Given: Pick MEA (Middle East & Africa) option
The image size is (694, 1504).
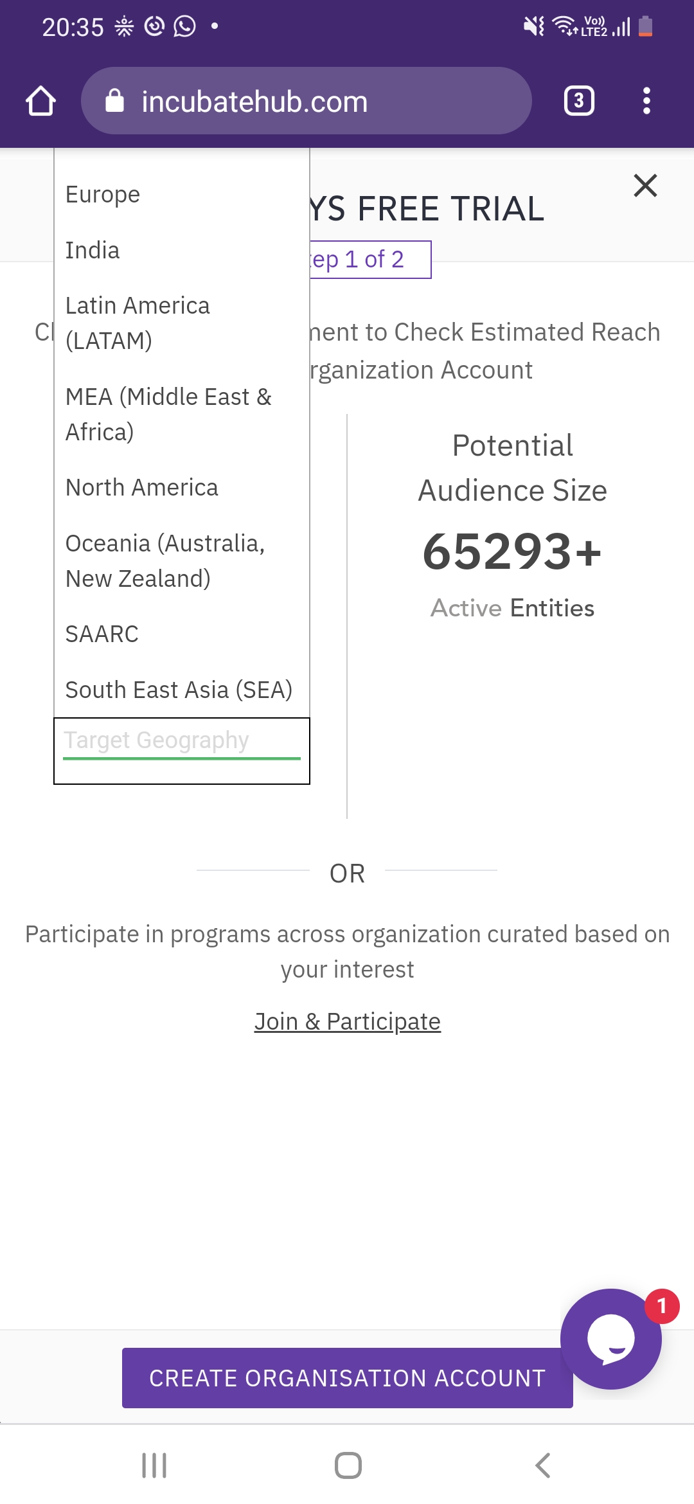Looking at the screenshot, I should [168, 414].
